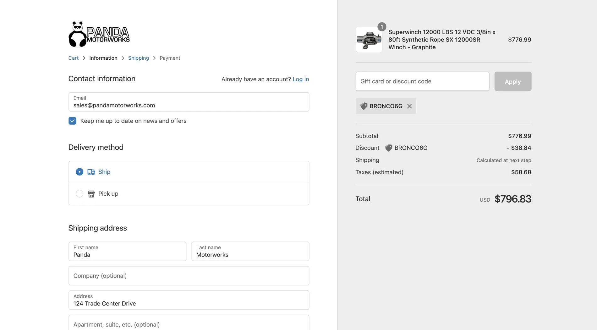This screenshot has width=597, height=330.
Task: Click the 'Calculated at next step' shipping text
Action: click(504, 160)
